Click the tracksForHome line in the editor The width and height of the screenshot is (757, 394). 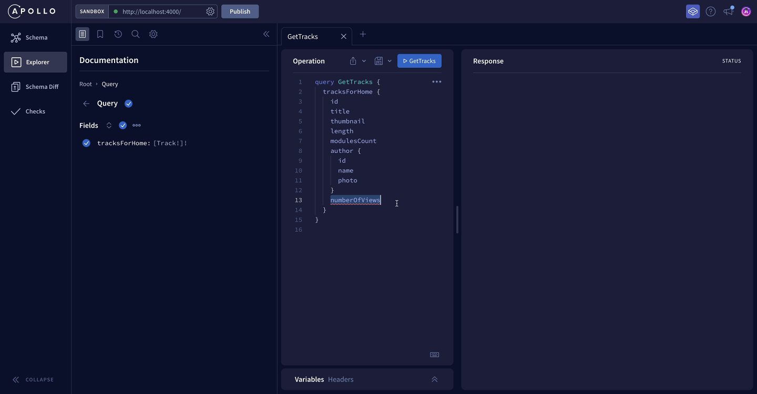click(x=351, y=92)
